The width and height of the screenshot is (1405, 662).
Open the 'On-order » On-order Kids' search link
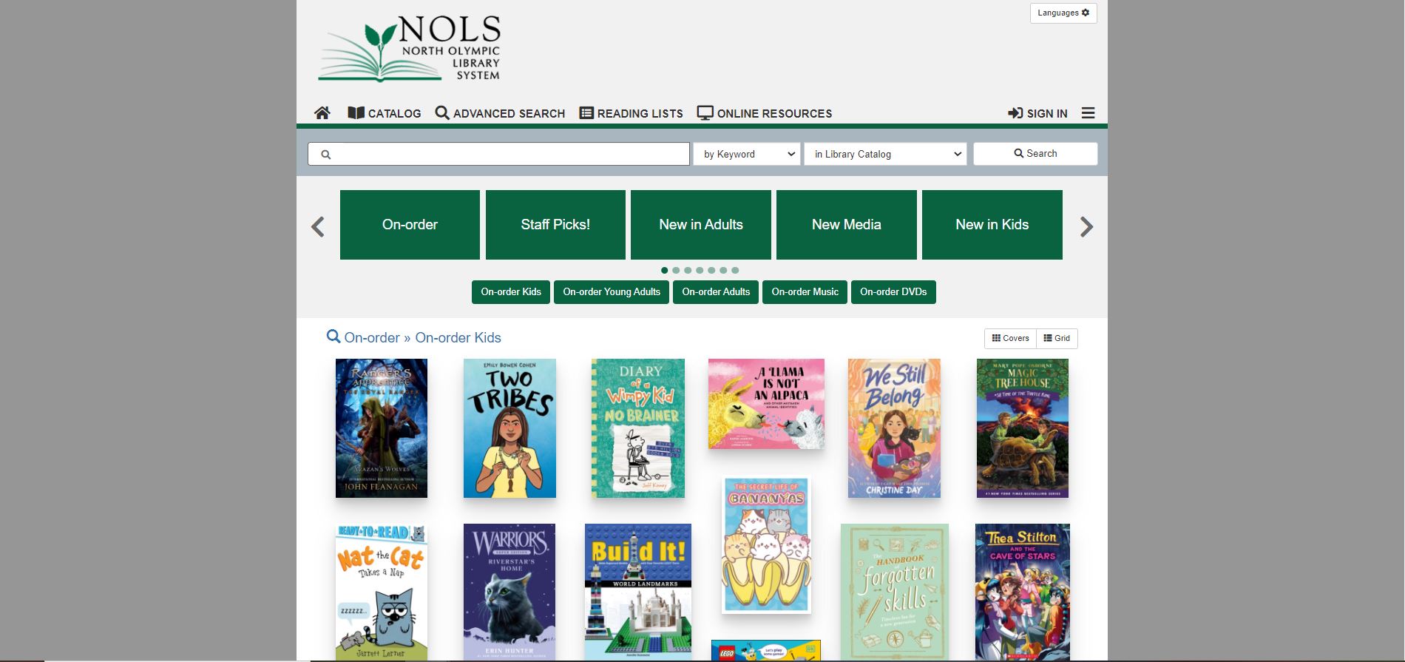[x=414, y=337]
